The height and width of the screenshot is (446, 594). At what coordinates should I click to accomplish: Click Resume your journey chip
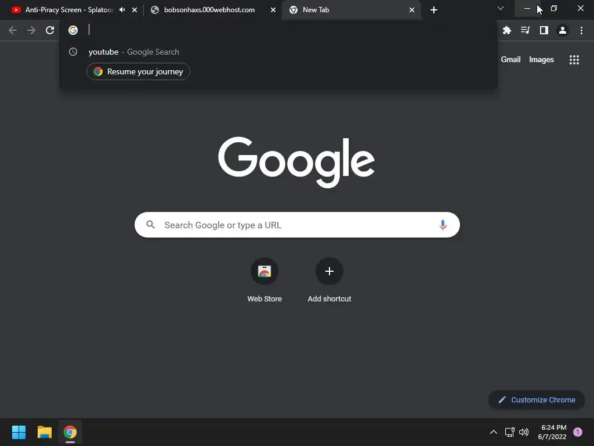(138, 71)
